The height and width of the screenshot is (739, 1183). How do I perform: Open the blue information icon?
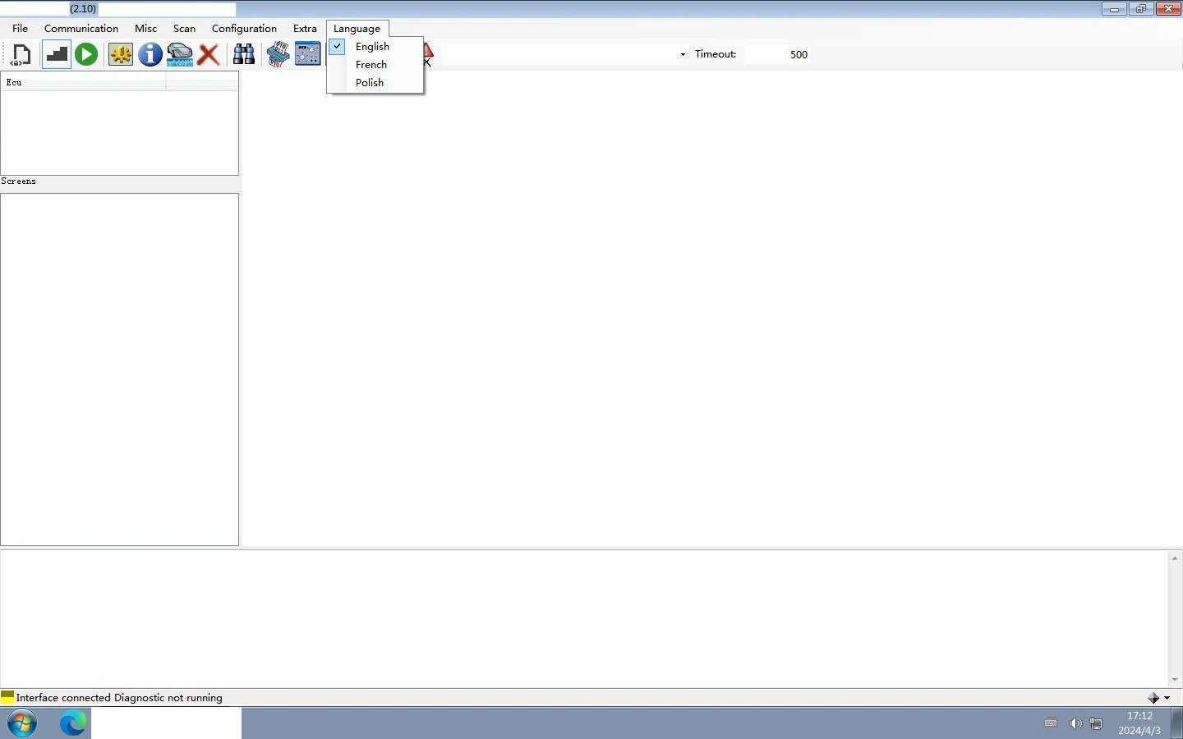150,55
